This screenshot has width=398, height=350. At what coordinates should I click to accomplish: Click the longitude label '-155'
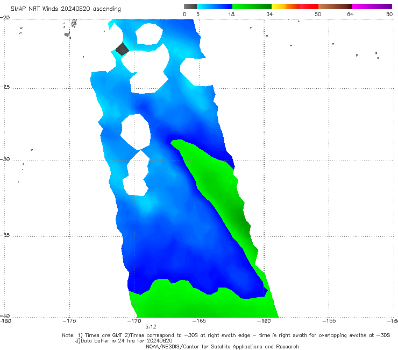(x=329, y=321)
